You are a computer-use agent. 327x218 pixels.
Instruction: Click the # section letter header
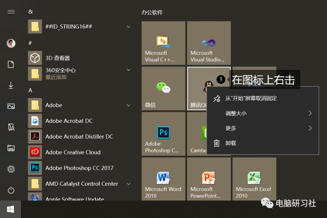pos(30,43)
